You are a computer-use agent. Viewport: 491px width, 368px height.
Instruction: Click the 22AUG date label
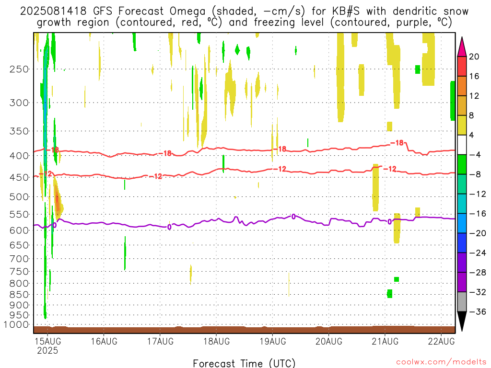click(x=441, y=341)
